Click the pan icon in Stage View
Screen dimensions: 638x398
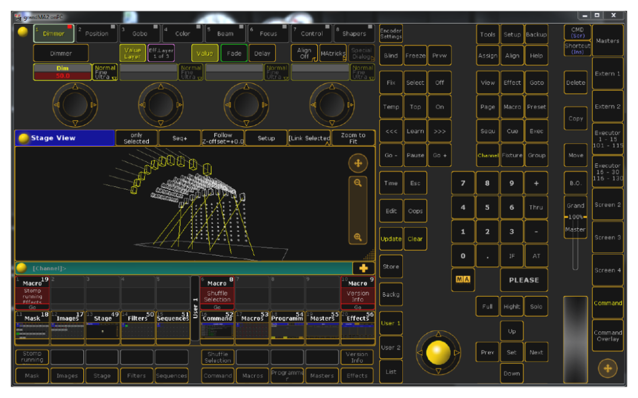[x=358, y=163]
